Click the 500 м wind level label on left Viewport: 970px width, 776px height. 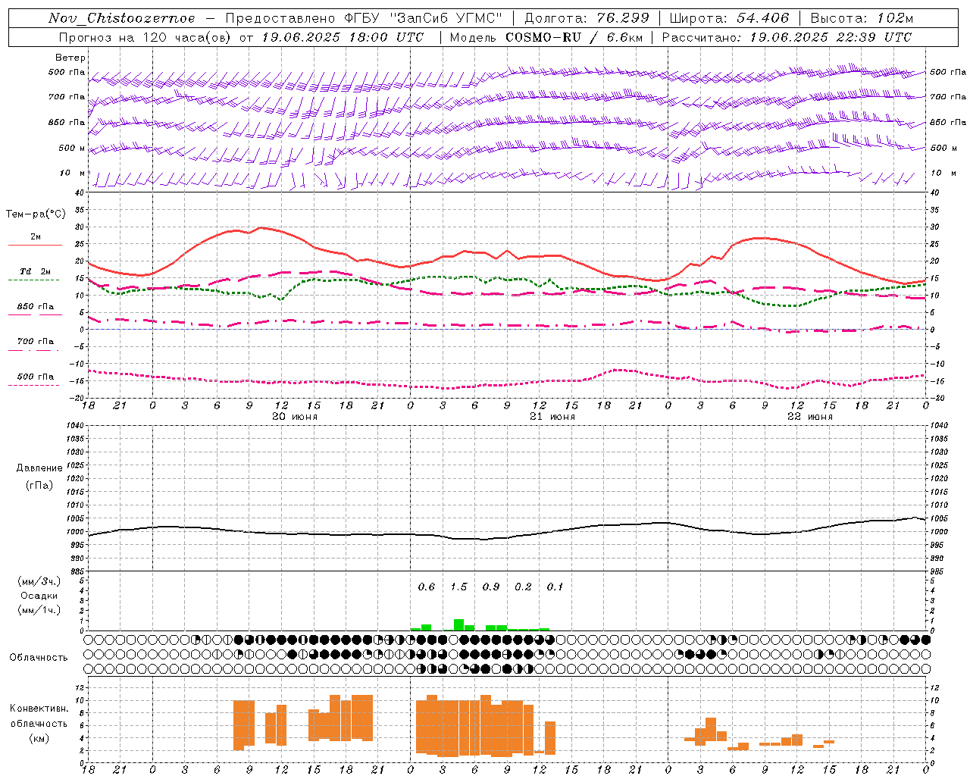point(71,148)
